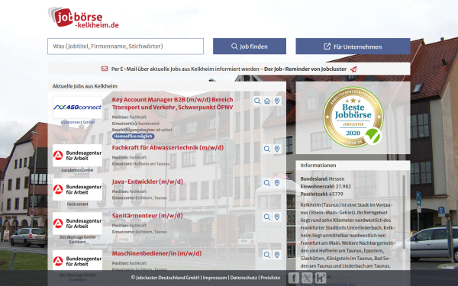Open Der Job-Reminder von Jobcluster link
Image resolution: width=458 pixels, height=286 pixels.
(x=305, y=69)
